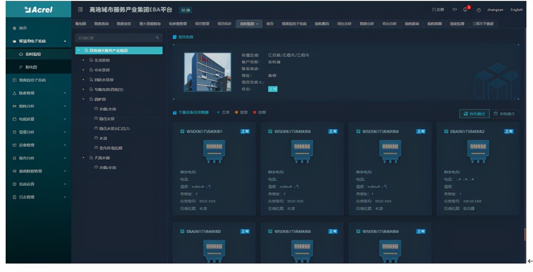
Task: Click the refresh icon in the top-right bar
Action: tap(454, 9)
